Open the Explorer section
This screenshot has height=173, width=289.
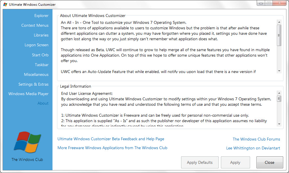click(x=41, y=16)
